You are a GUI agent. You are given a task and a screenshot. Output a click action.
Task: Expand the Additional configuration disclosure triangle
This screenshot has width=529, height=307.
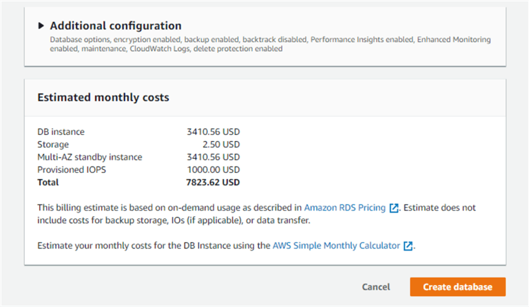coord(41,26)
